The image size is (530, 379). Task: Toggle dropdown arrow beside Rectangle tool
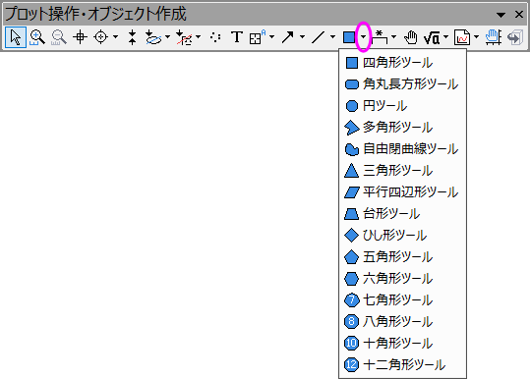click(364, 37)
